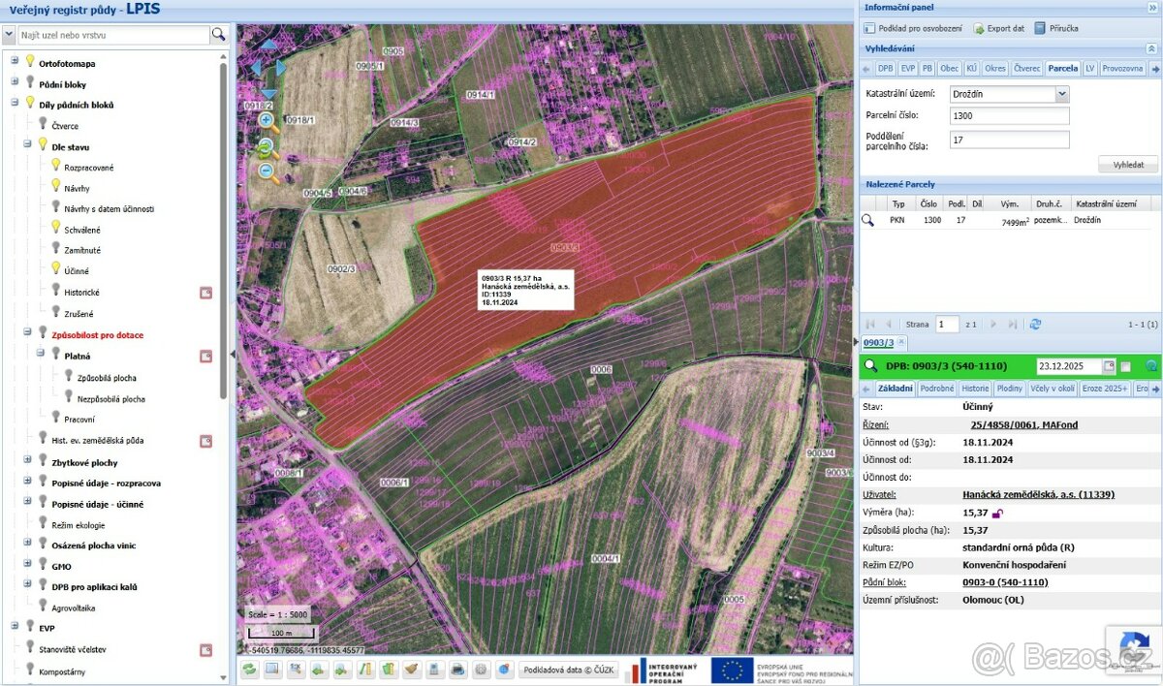Image resolution: width=1163 pixels, height=686 pixels.
Task: Expand the Půdní bloky tree node
Action: click(15, 84)
